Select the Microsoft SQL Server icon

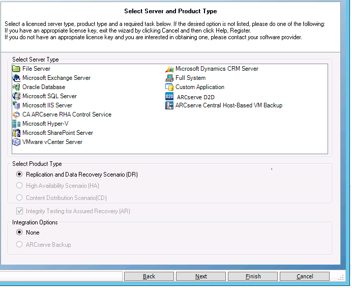coord(16,96)
